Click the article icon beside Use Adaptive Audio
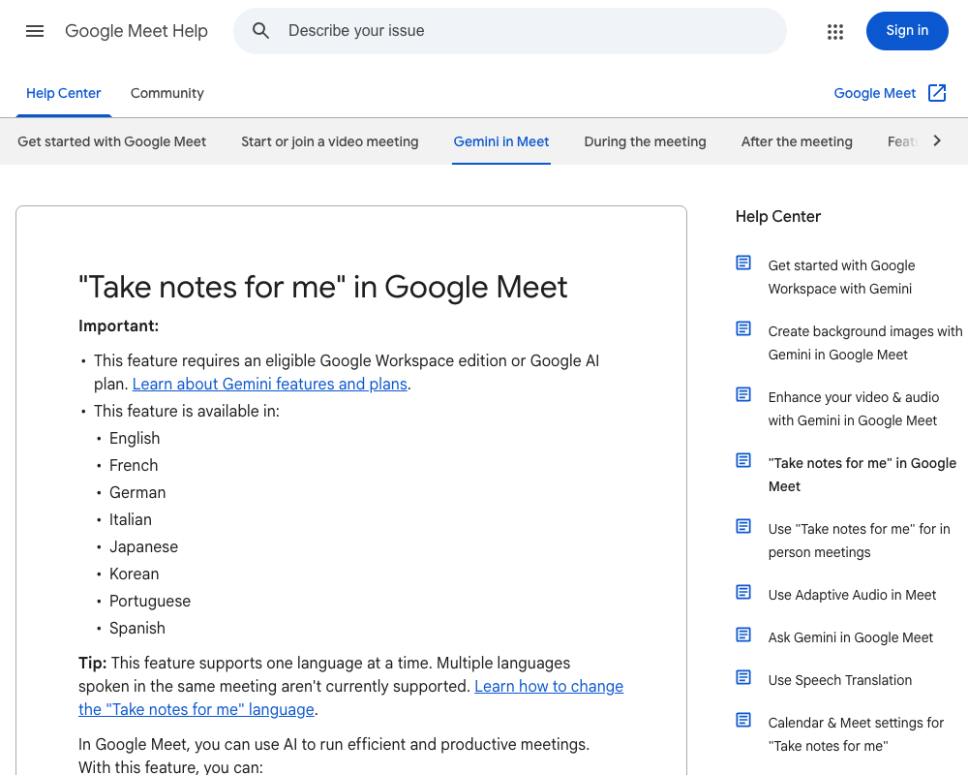The width and height of the screenshot is (968, 775). pyautogui.click(x=743, y=592)
